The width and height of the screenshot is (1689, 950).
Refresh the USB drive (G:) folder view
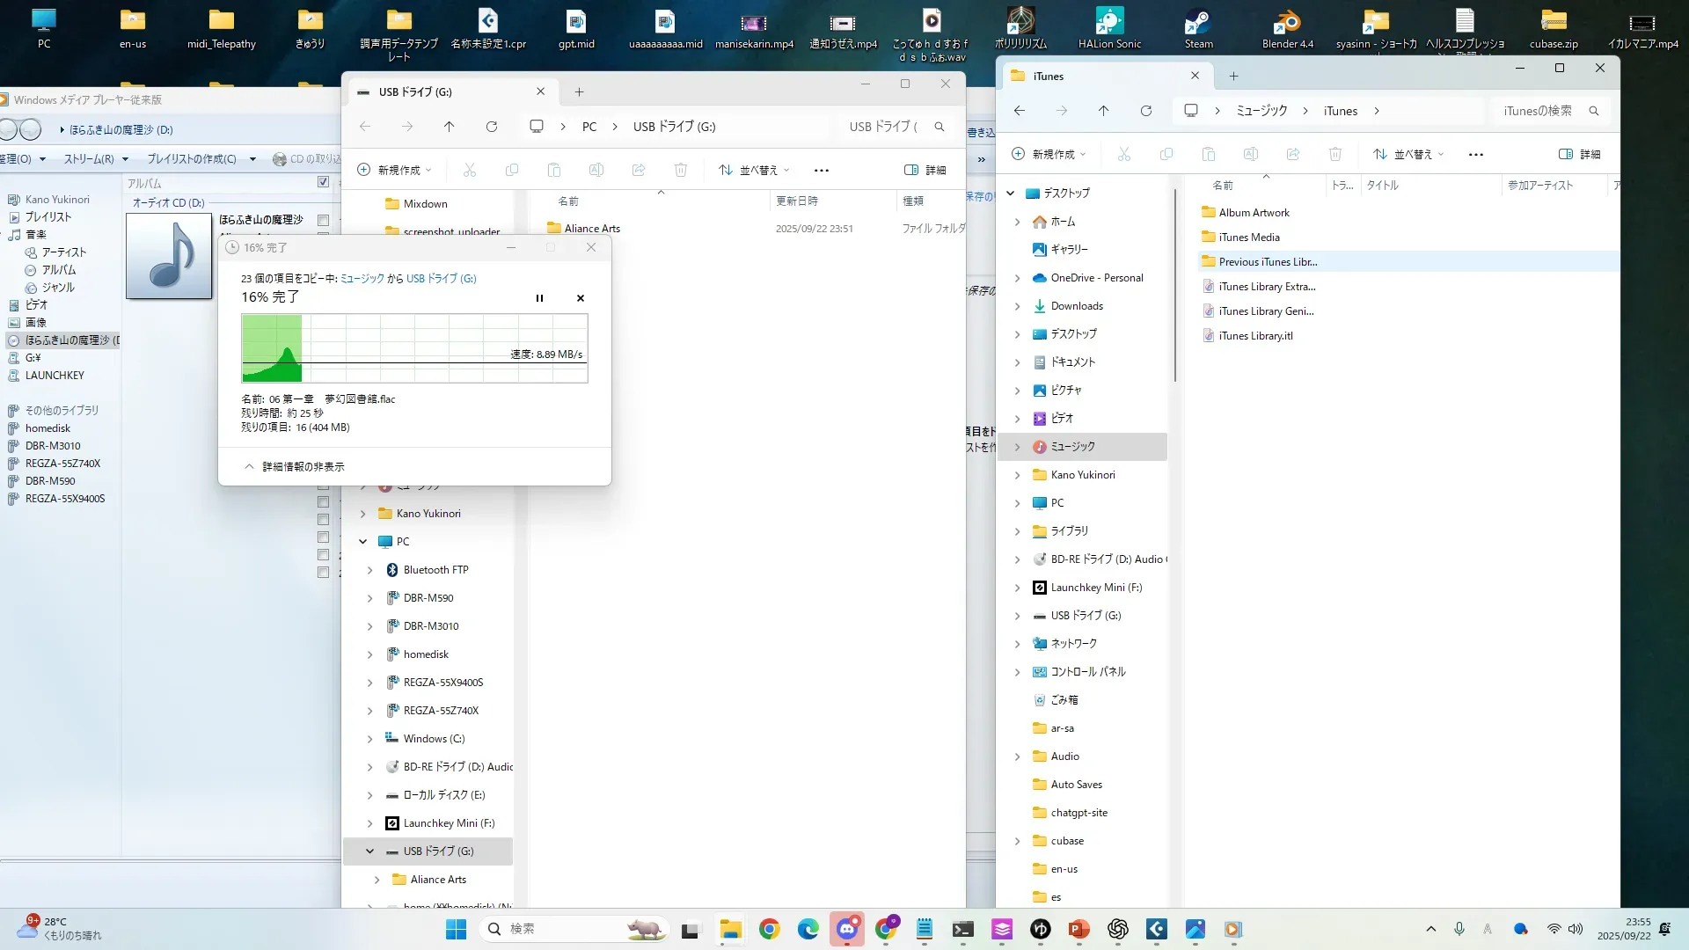492,127
